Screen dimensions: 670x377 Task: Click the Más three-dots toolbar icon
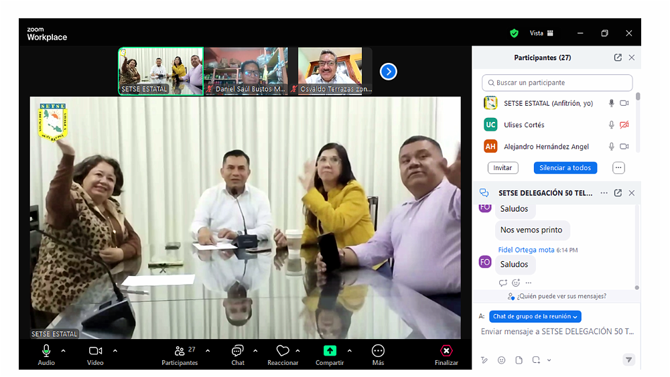tap(378, 351)
